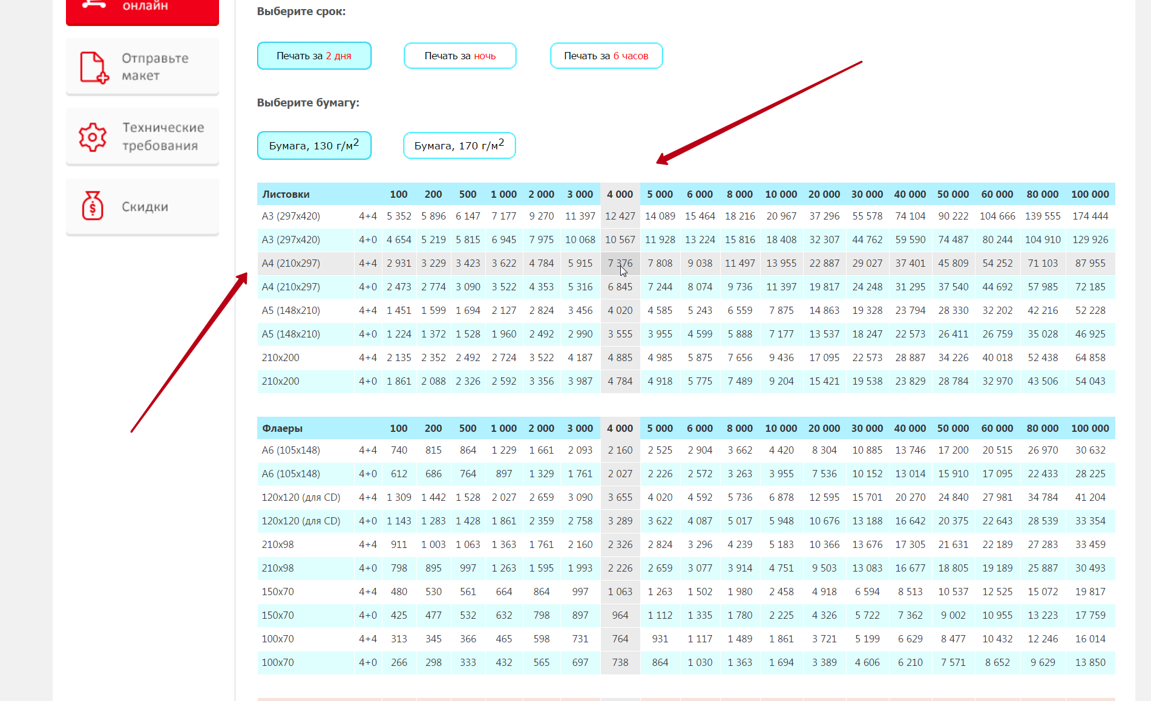Click price 174 444 in Листовки table

click(1090, 216)
